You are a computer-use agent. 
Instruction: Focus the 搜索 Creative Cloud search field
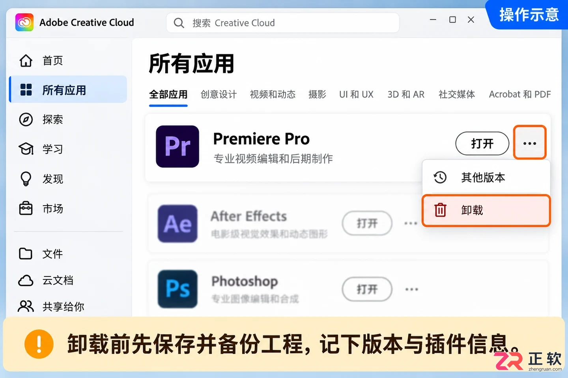click(x=283, y=23)
